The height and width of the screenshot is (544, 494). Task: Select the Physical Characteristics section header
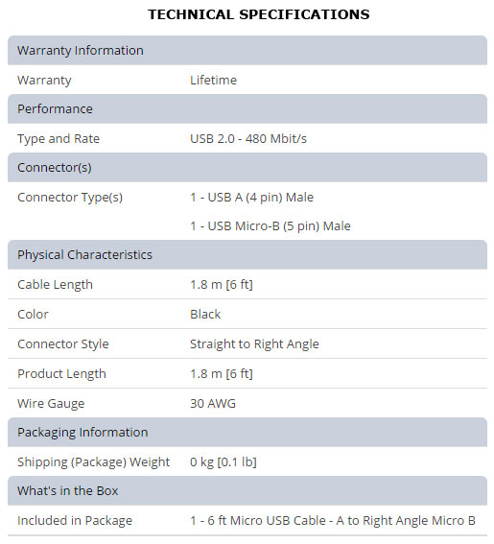tap(247, 254)
